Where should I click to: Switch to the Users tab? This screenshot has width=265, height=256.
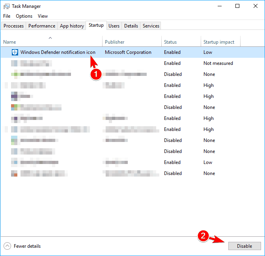point(114,26)
